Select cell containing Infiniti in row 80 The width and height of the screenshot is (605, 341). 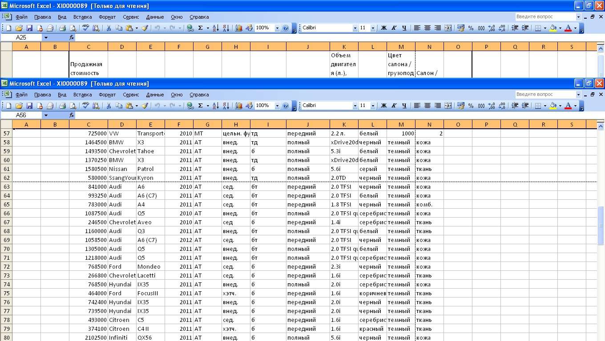pyautogui.click(x=122, y=337)
